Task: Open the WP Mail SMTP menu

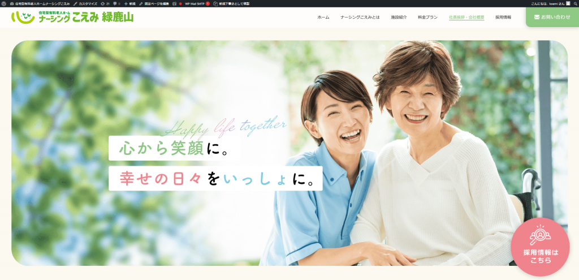Action: (197, 3)
